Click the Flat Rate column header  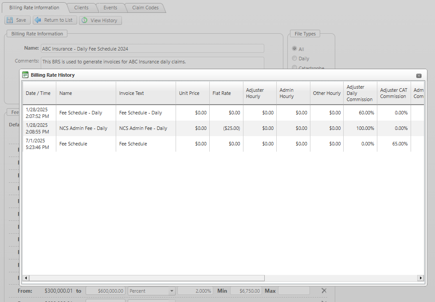tap(227, 93)
